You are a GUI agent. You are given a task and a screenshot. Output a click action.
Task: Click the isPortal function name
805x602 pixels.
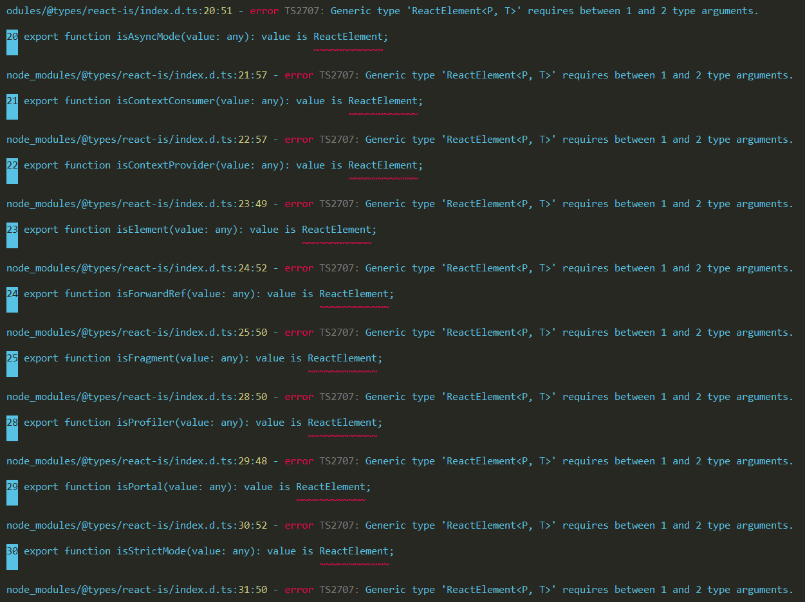[140, 487]
